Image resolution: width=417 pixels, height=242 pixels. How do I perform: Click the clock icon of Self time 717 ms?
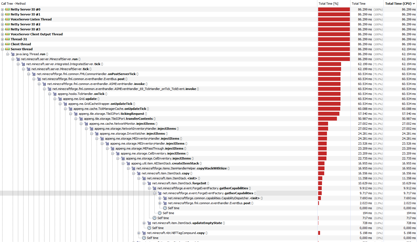pyautogui.click(x=154, y=218)
